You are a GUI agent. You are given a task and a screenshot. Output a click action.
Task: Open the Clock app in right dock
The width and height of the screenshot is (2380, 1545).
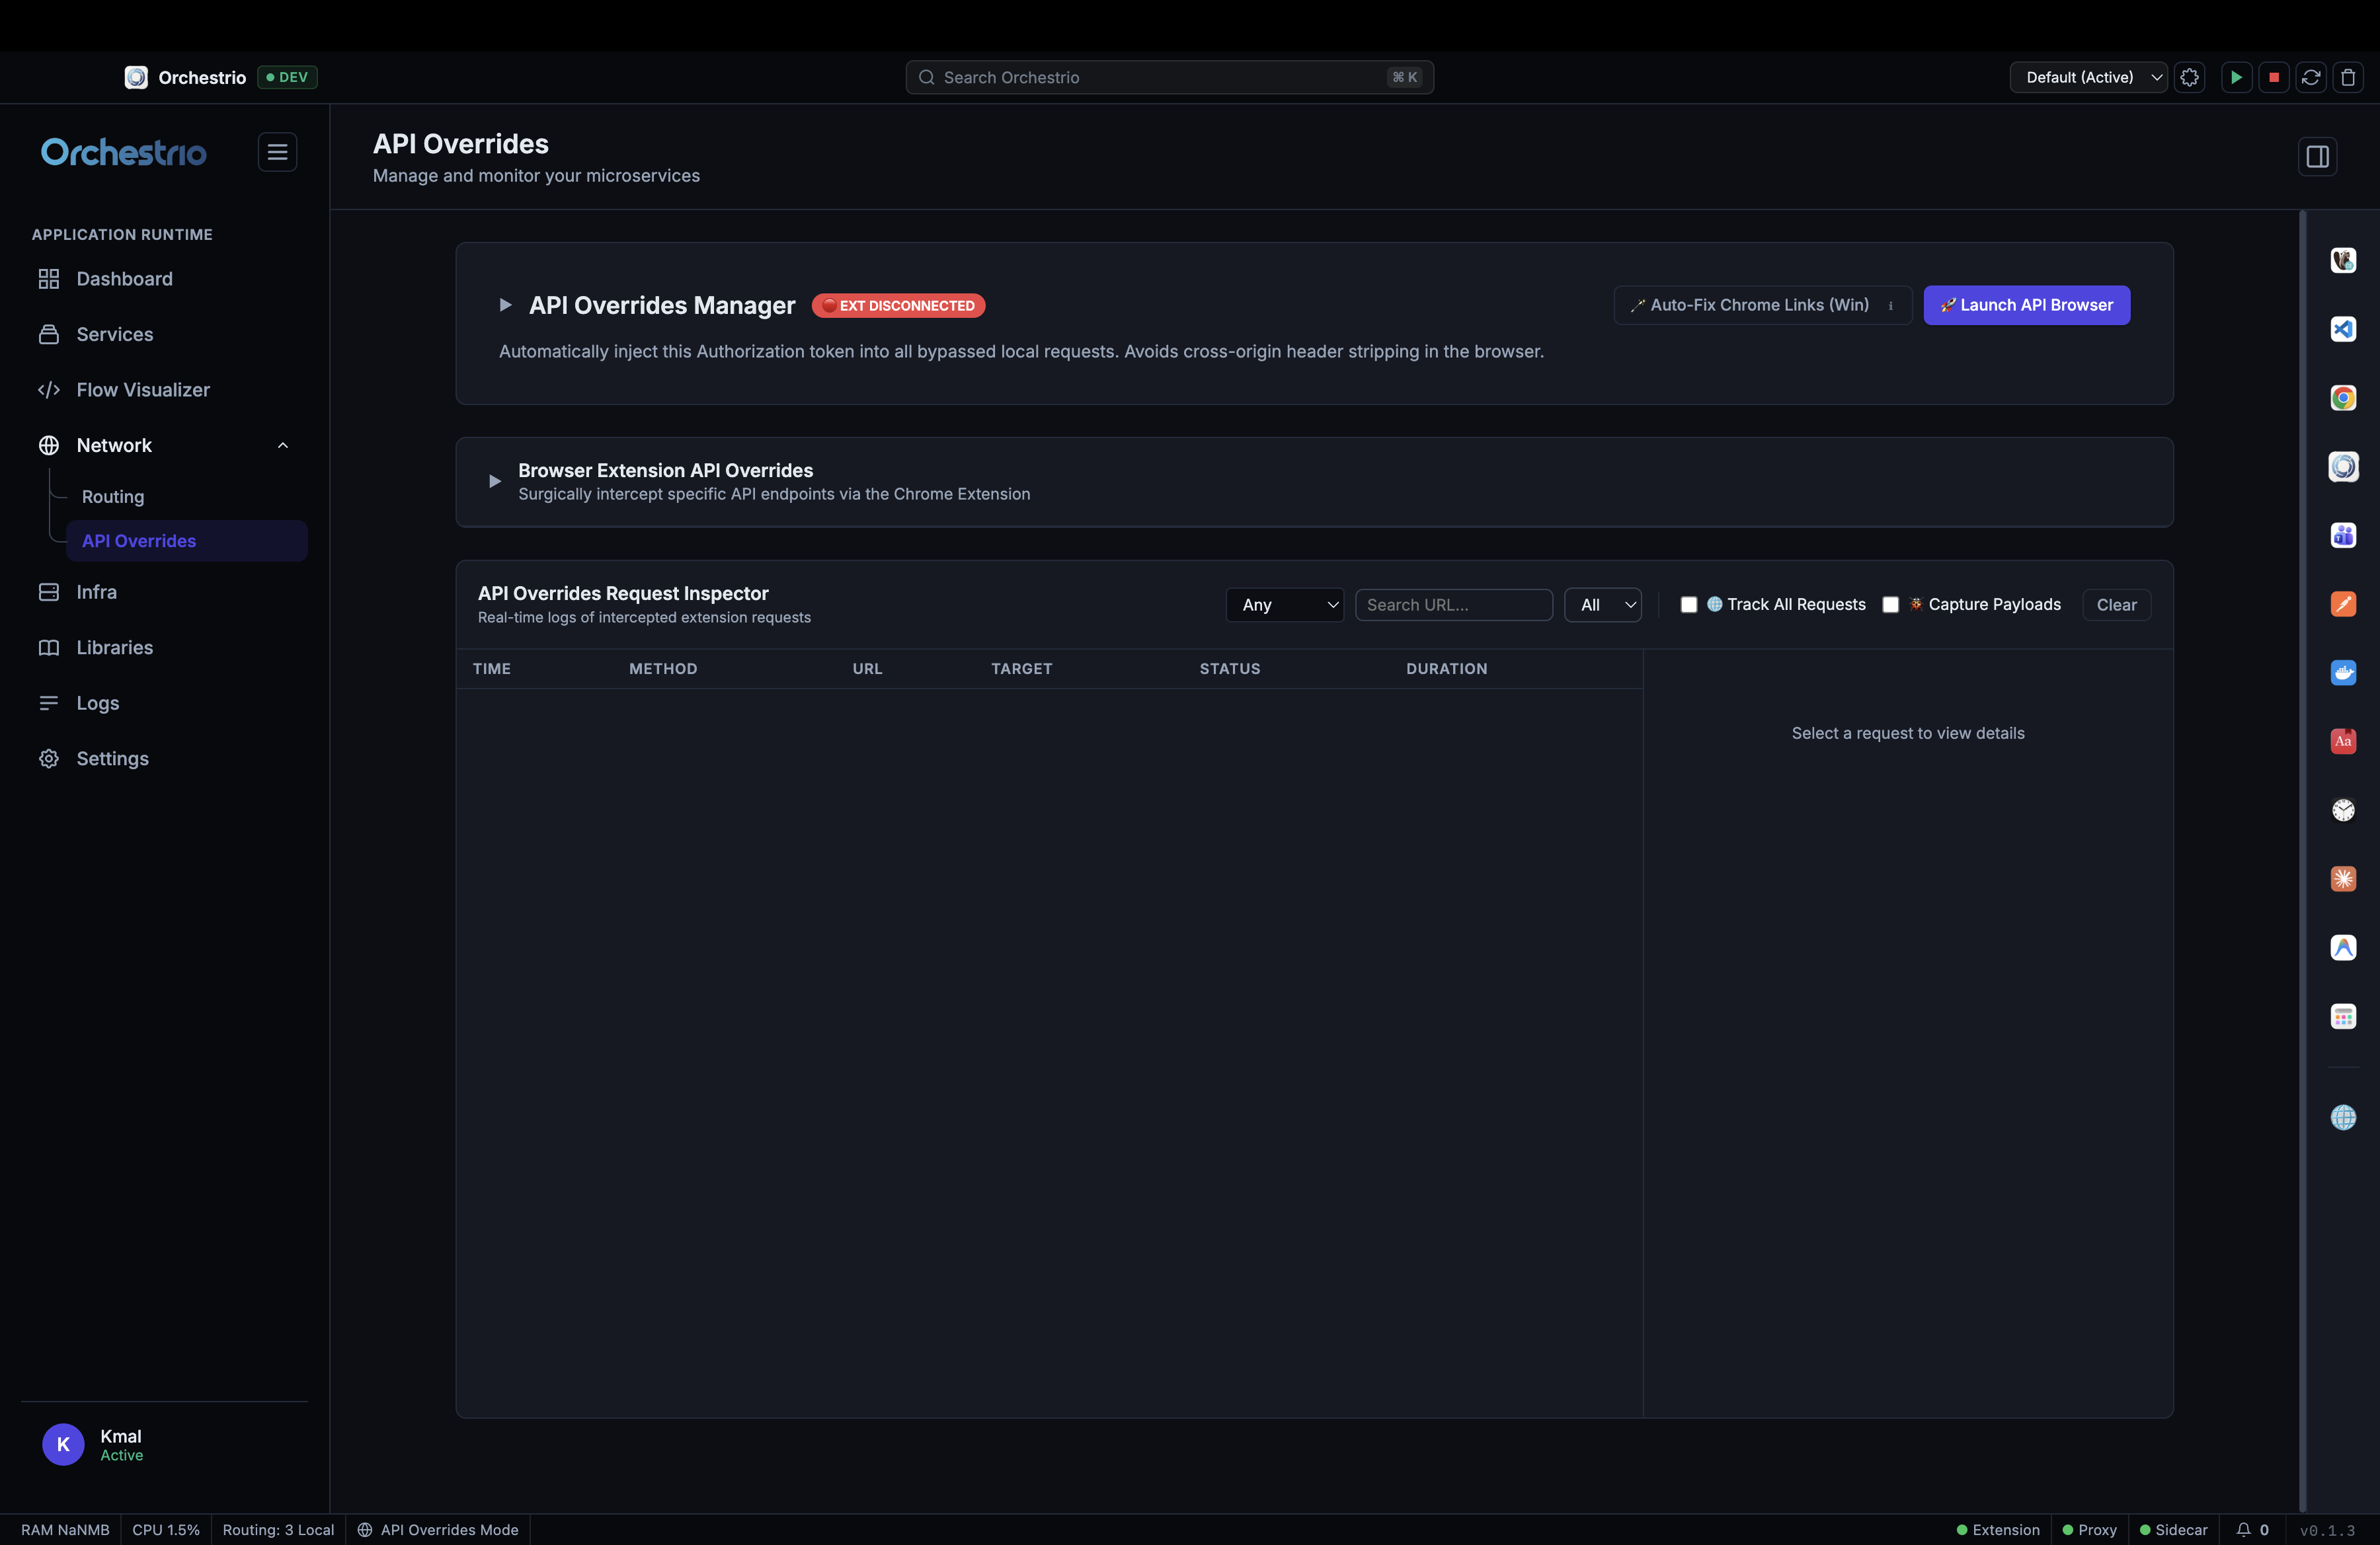point(2343,810)
